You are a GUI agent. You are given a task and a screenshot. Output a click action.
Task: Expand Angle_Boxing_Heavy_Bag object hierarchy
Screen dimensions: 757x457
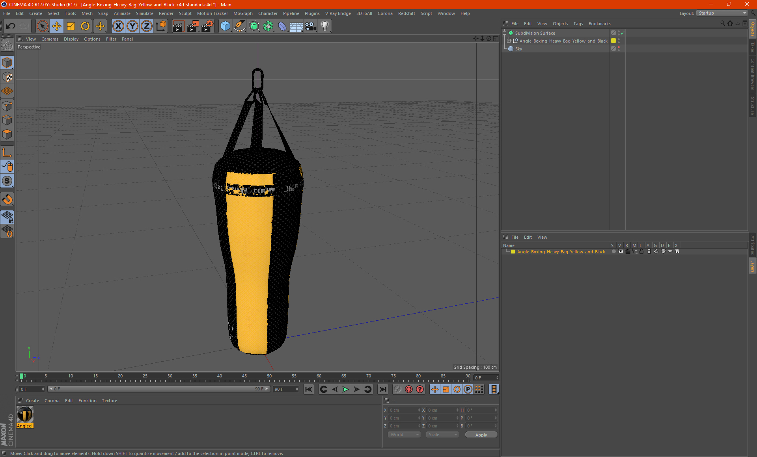[x=509, y=41]
